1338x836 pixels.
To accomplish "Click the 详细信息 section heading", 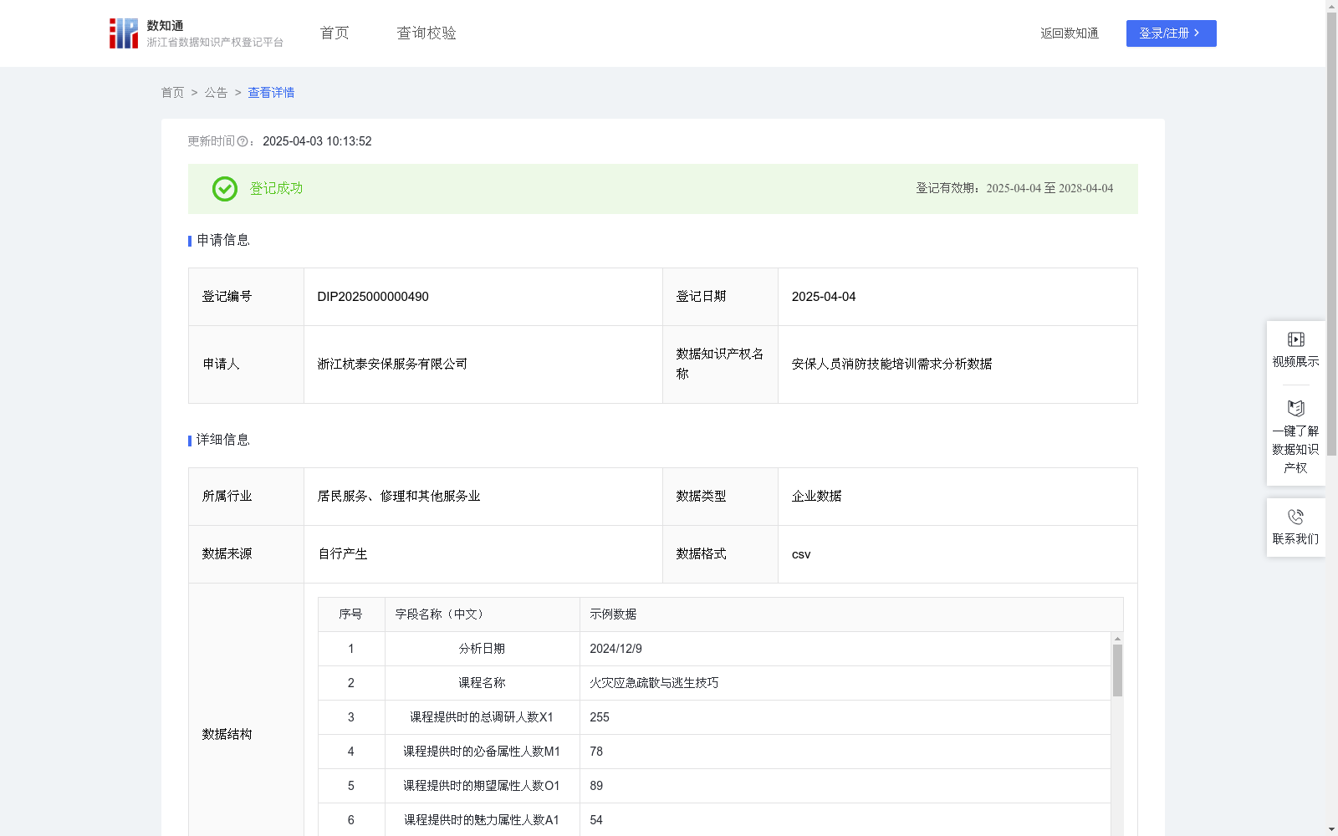I will click(222, 440).
